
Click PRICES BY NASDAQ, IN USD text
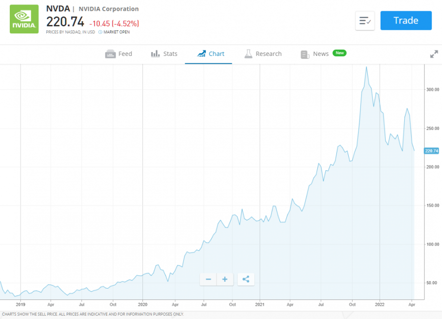(70, 32)
